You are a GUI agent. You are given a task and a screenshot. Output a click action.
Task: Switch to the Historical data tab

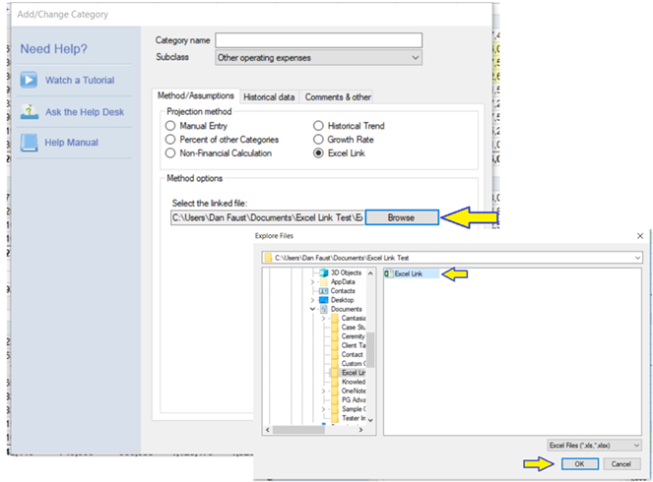click(269, 97)
